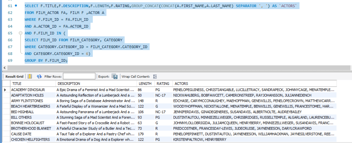The width and height of the screenshot is (352, 143).
Task: Click the actors cell starting with KIRSTENPALTROW
Action: click(254, 139)
